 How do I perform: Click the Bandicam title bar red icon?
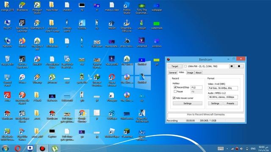169,60
